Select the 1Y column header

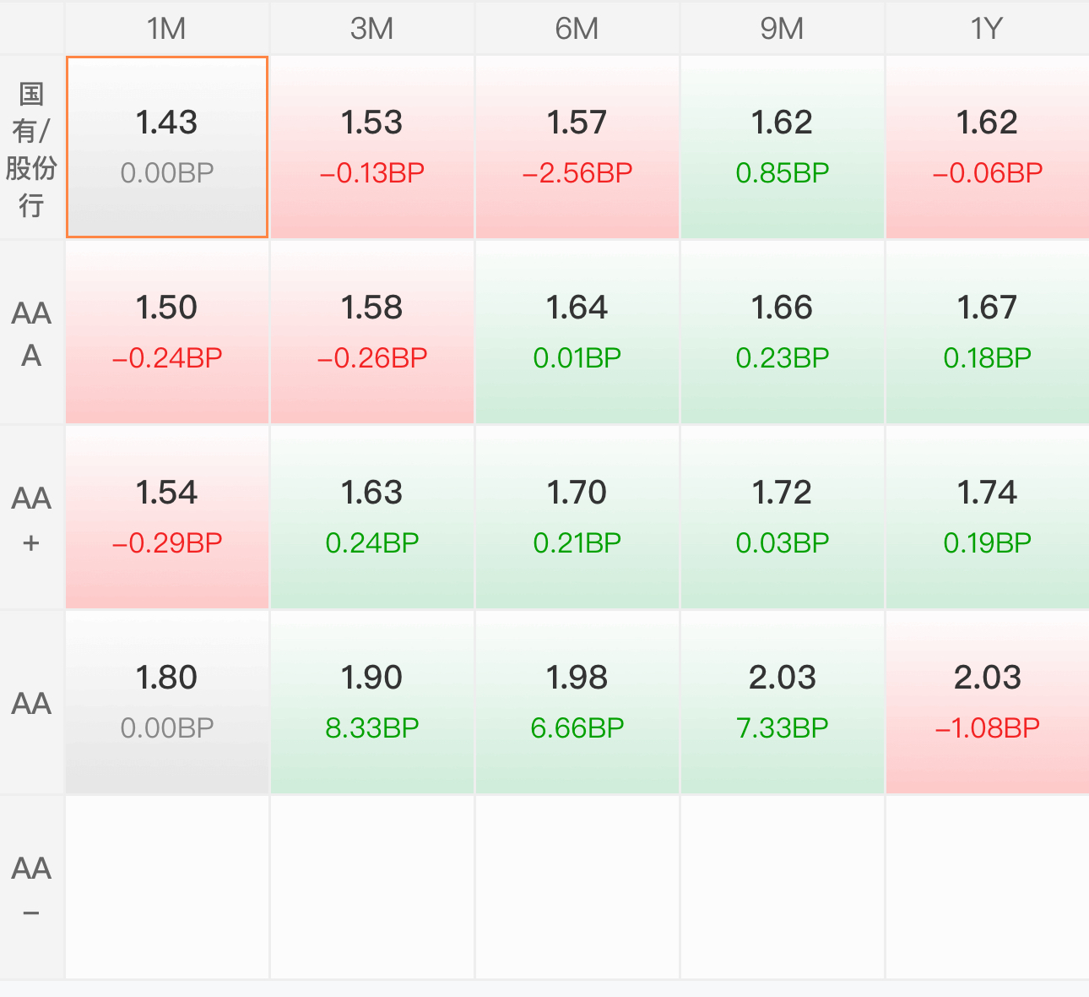(988, 29)
